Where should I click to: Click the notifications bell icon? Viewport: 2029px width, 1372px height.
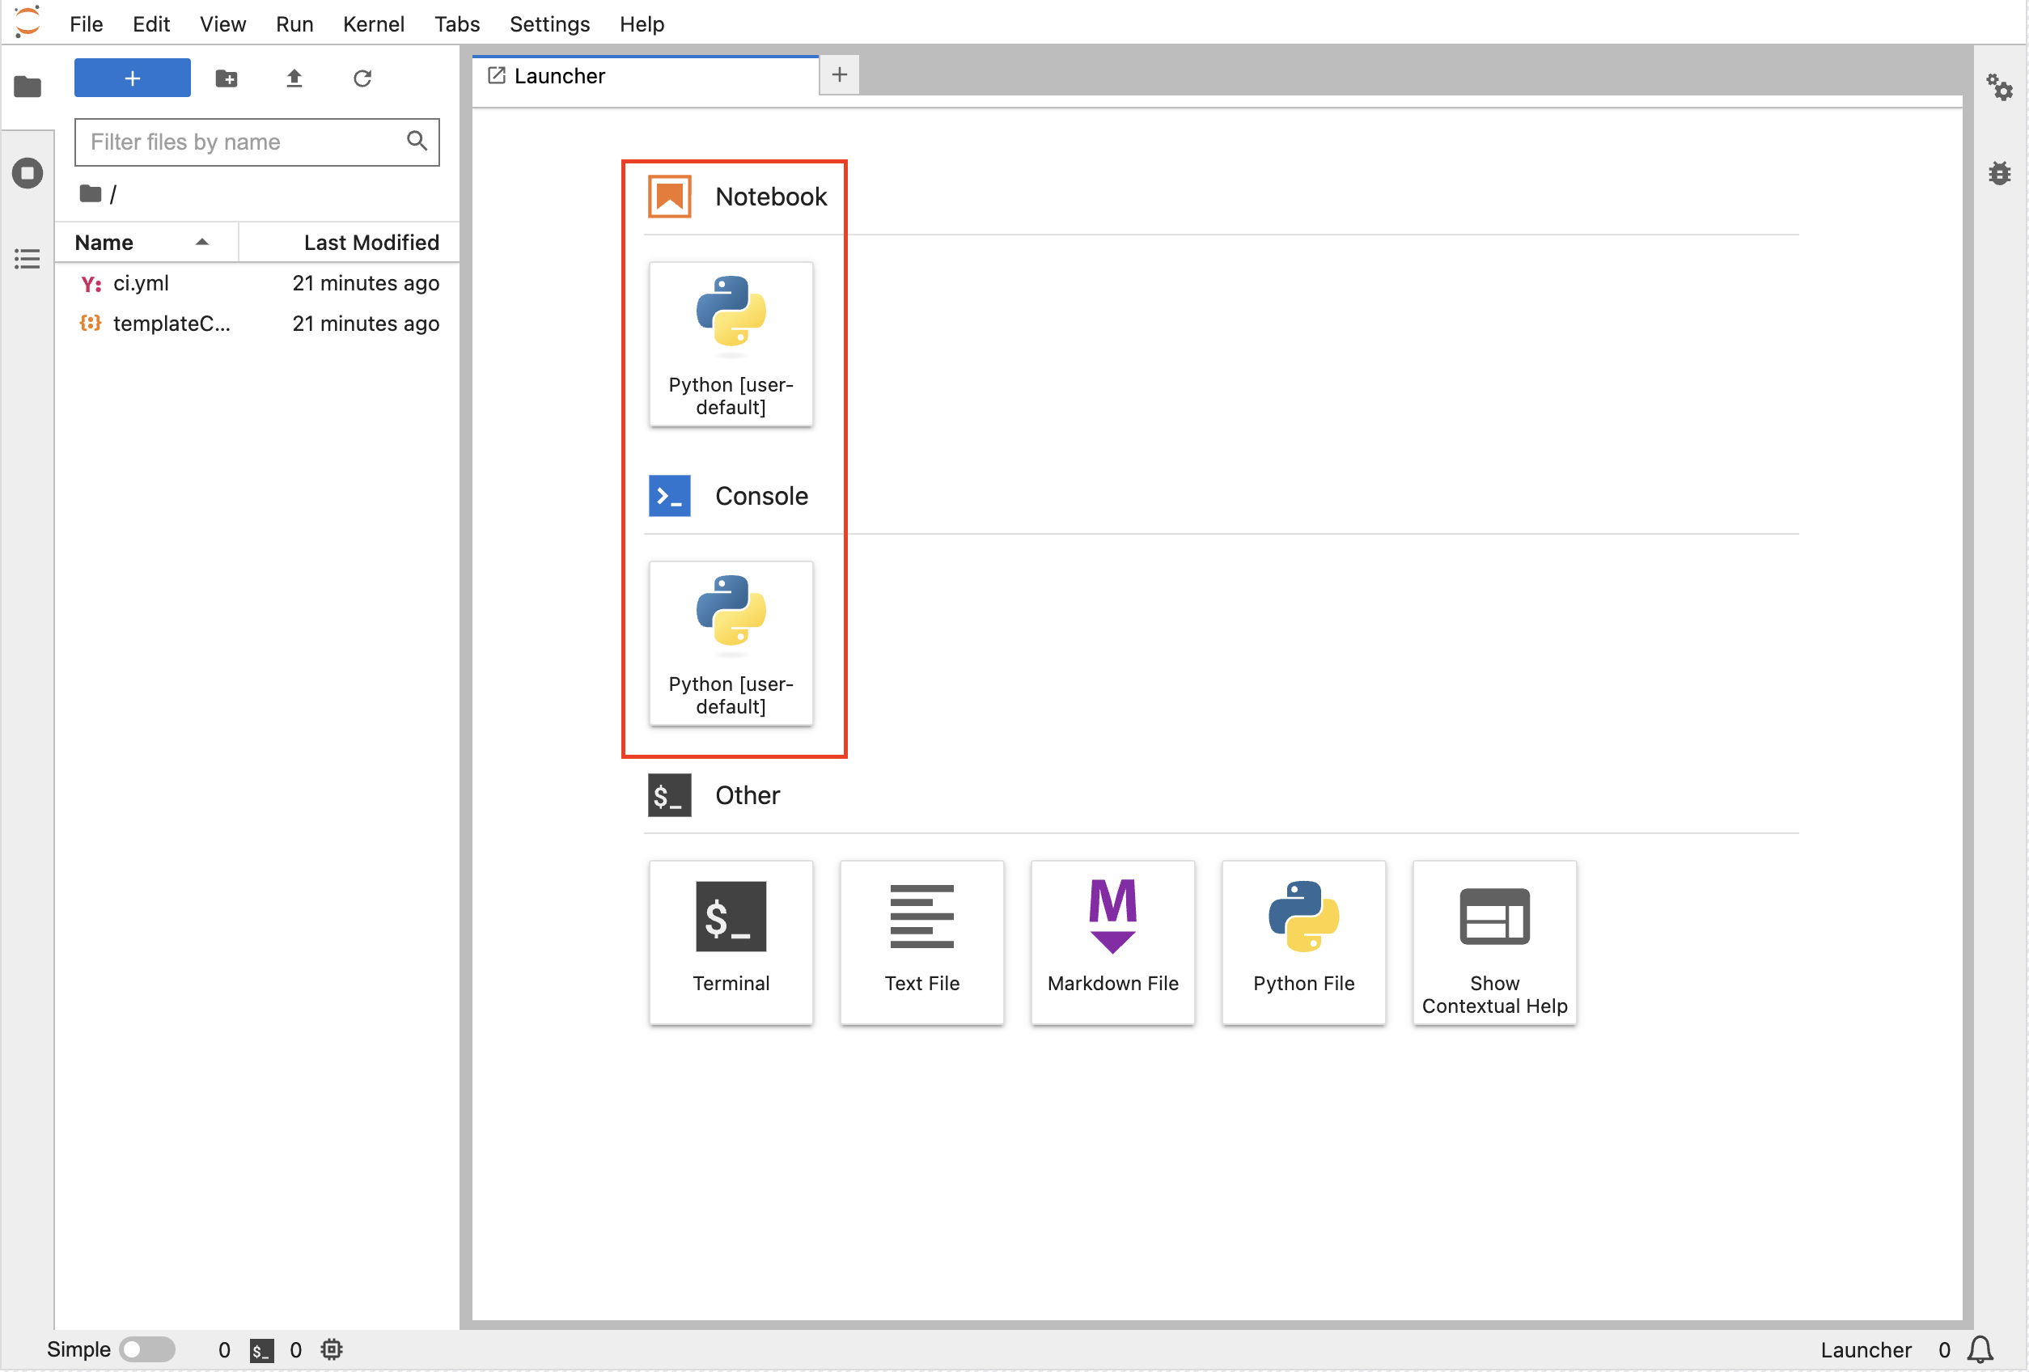1980,1350
